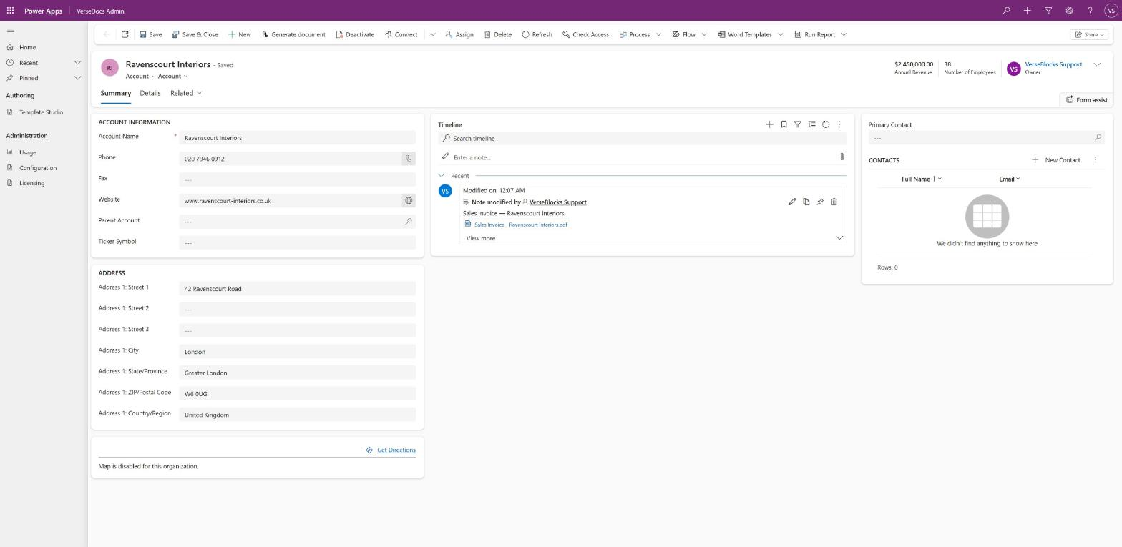This screenshot has width=1122, height=547.
Task: Click the Save button
Action: click(150, 34)
